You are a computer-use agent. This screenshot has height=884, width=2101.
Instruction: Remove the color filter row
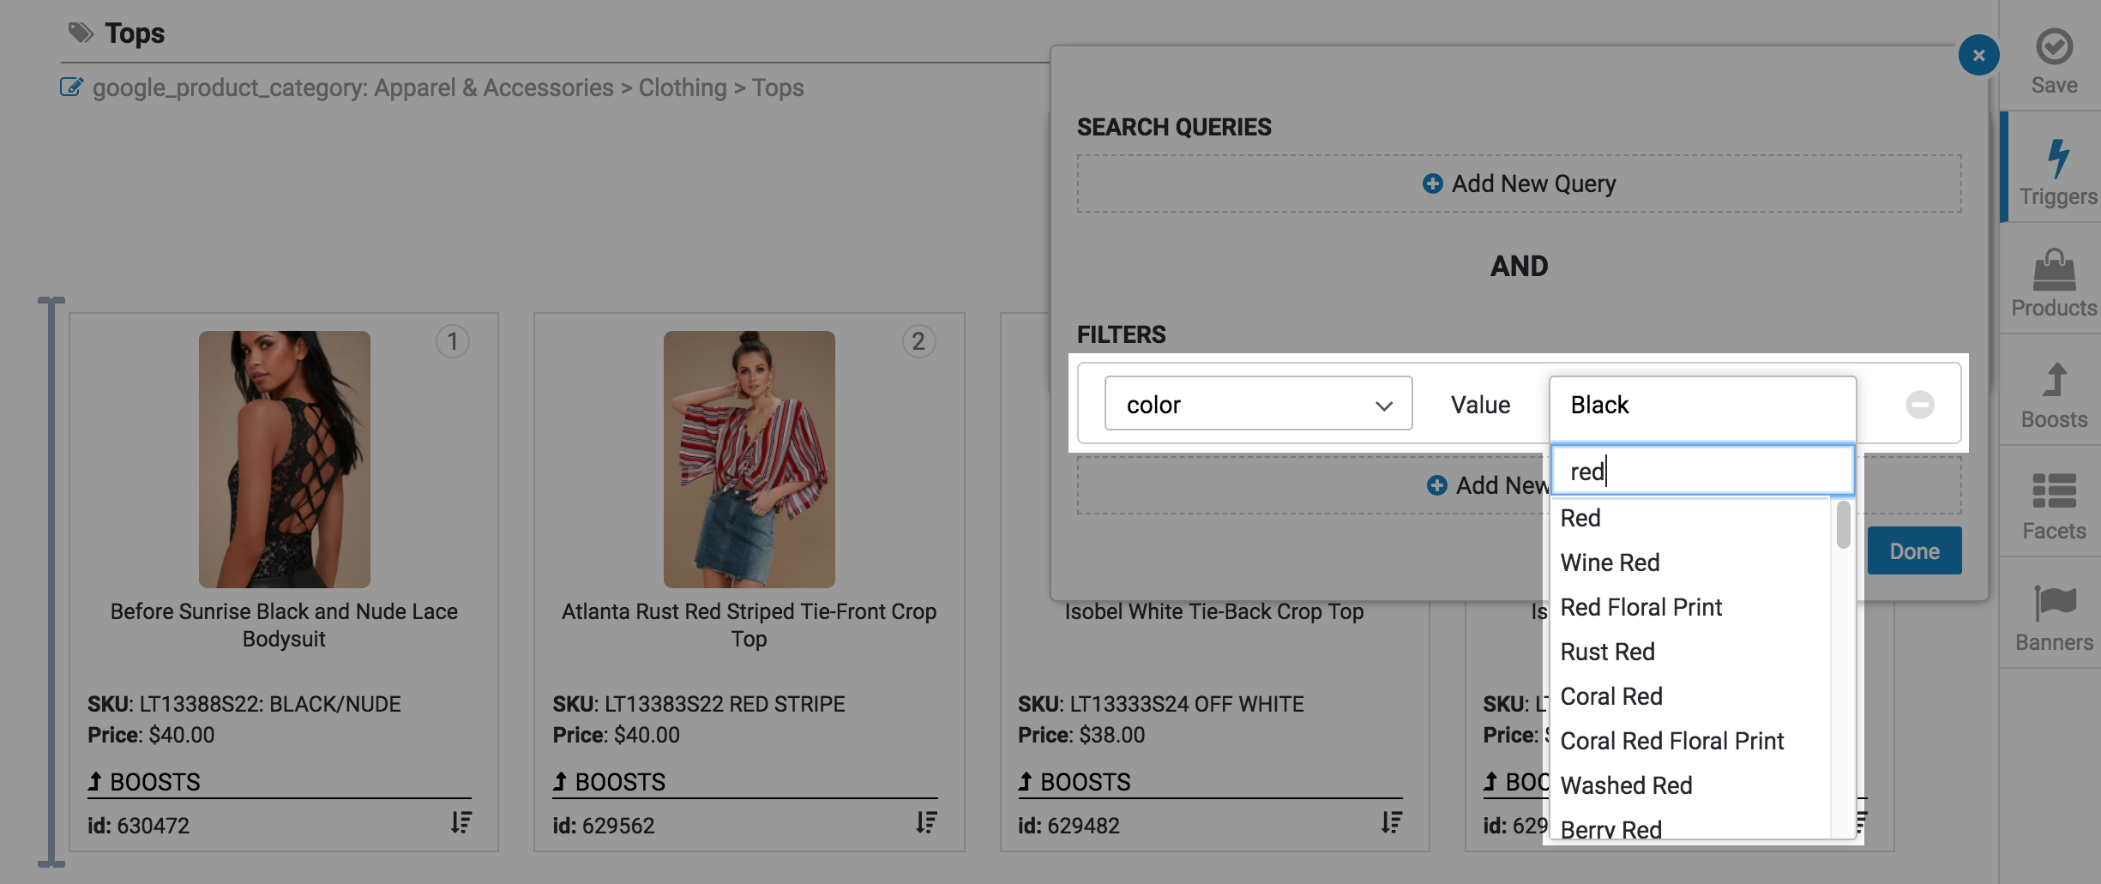(x=1919, y=404)
